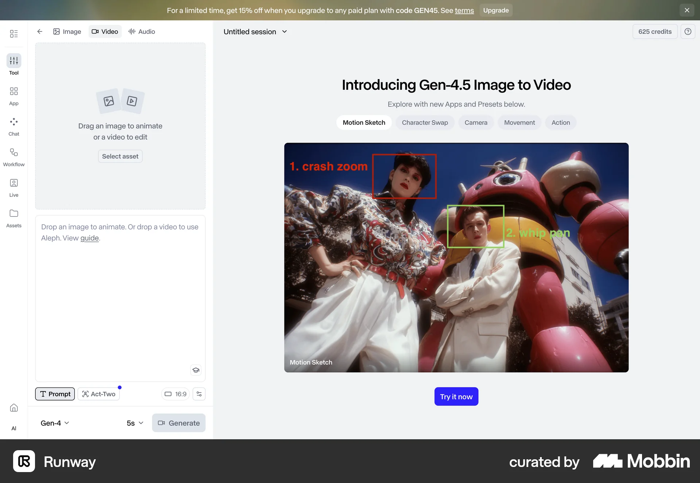Change aspect ratio via the 16:9 control
700x483 pixels.
pyautogui.click(x=175, y=394)
